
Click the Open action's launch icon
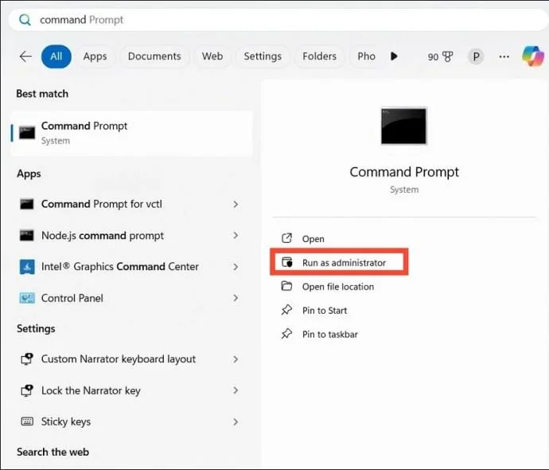pyautogui.click(x=286, y=238)
